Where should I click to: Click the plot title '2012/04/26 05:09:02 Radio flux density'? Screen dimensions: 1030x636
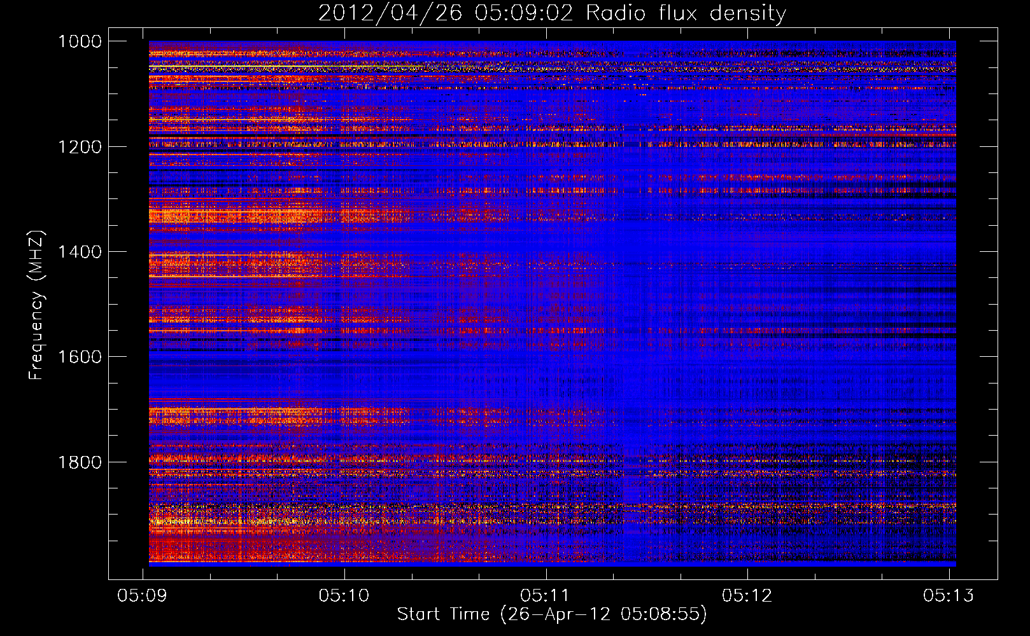pyautogui.click(x=552, y=13)
